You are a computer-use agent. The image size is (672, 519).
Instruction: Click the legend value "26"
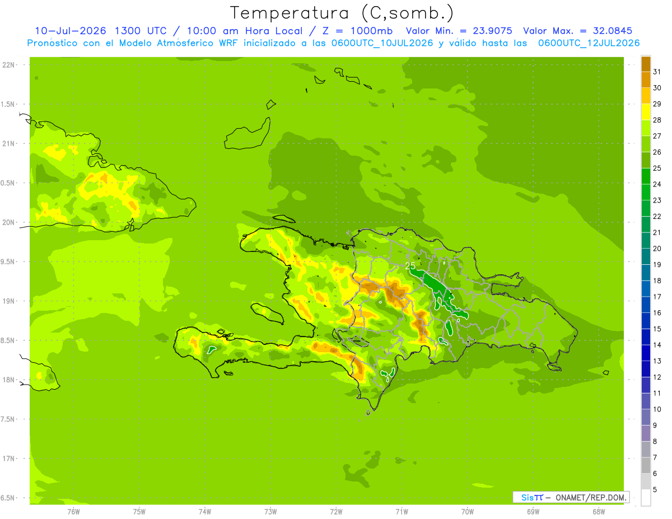(657, 152)
